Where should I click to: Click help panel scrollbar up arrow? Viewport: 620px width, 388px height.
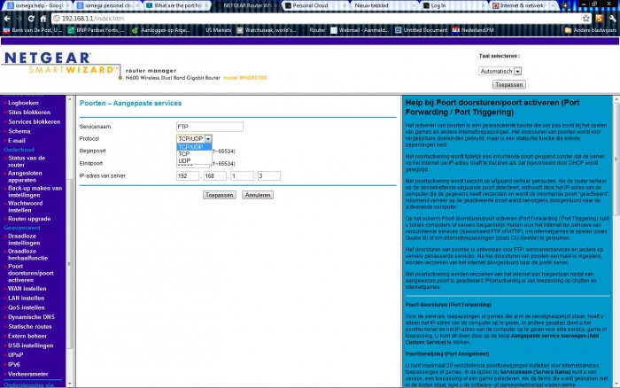[616, 99]
